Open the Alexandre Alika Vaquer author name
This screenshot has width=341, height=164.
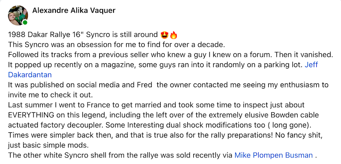pyautogui.click(x=74, y=10)
